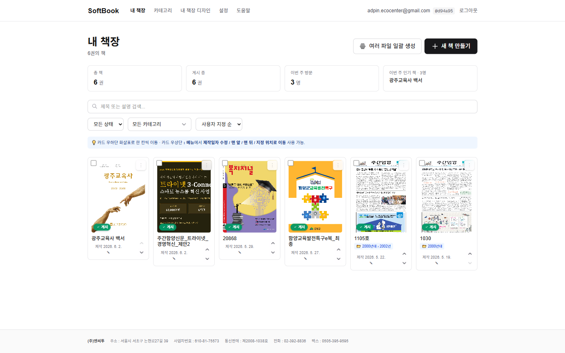
Task: Move 주간함양신문_트라이넷 card with its down arrow
Action: click(x=207, y=259)
